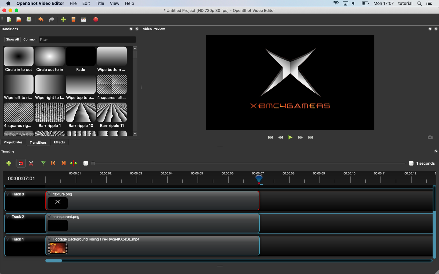This screenshot has height=274, width=439.
Task: Jump to the previous marker
Action: [53, 163]
